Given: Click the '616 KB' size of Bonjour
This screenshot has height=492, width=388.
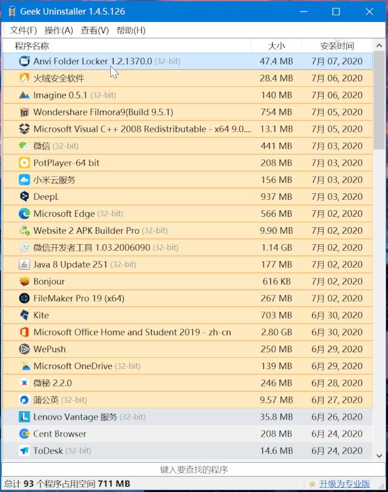Looking at the screenshot, I should tap(276, 281).
